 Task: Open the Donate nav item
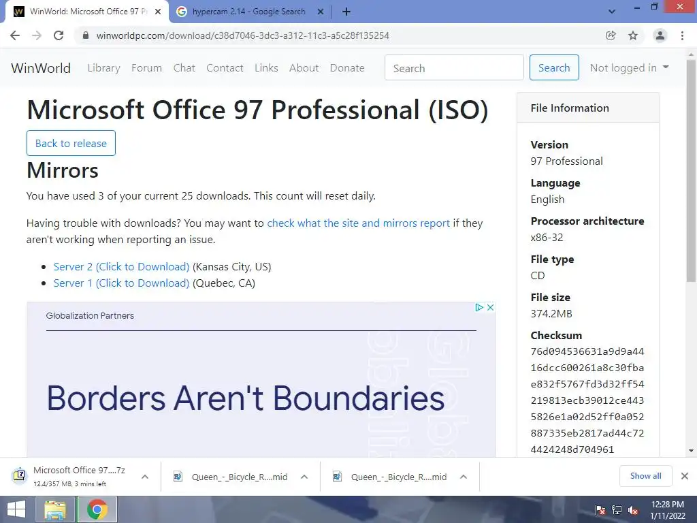click(347, 68)
